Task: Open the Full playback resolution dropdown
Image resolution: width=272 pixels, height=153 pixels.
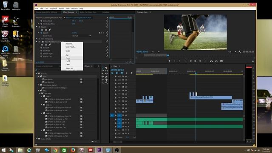Action: point(232,52)
